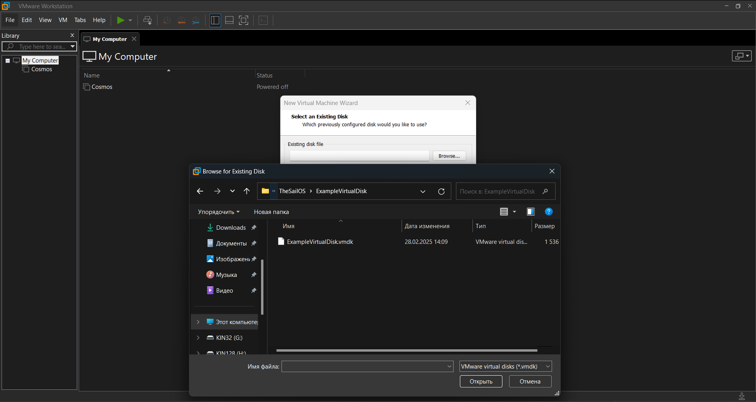Toggle the thumbnail bar view icon
756x402 pixels.
tap(229, 20)
